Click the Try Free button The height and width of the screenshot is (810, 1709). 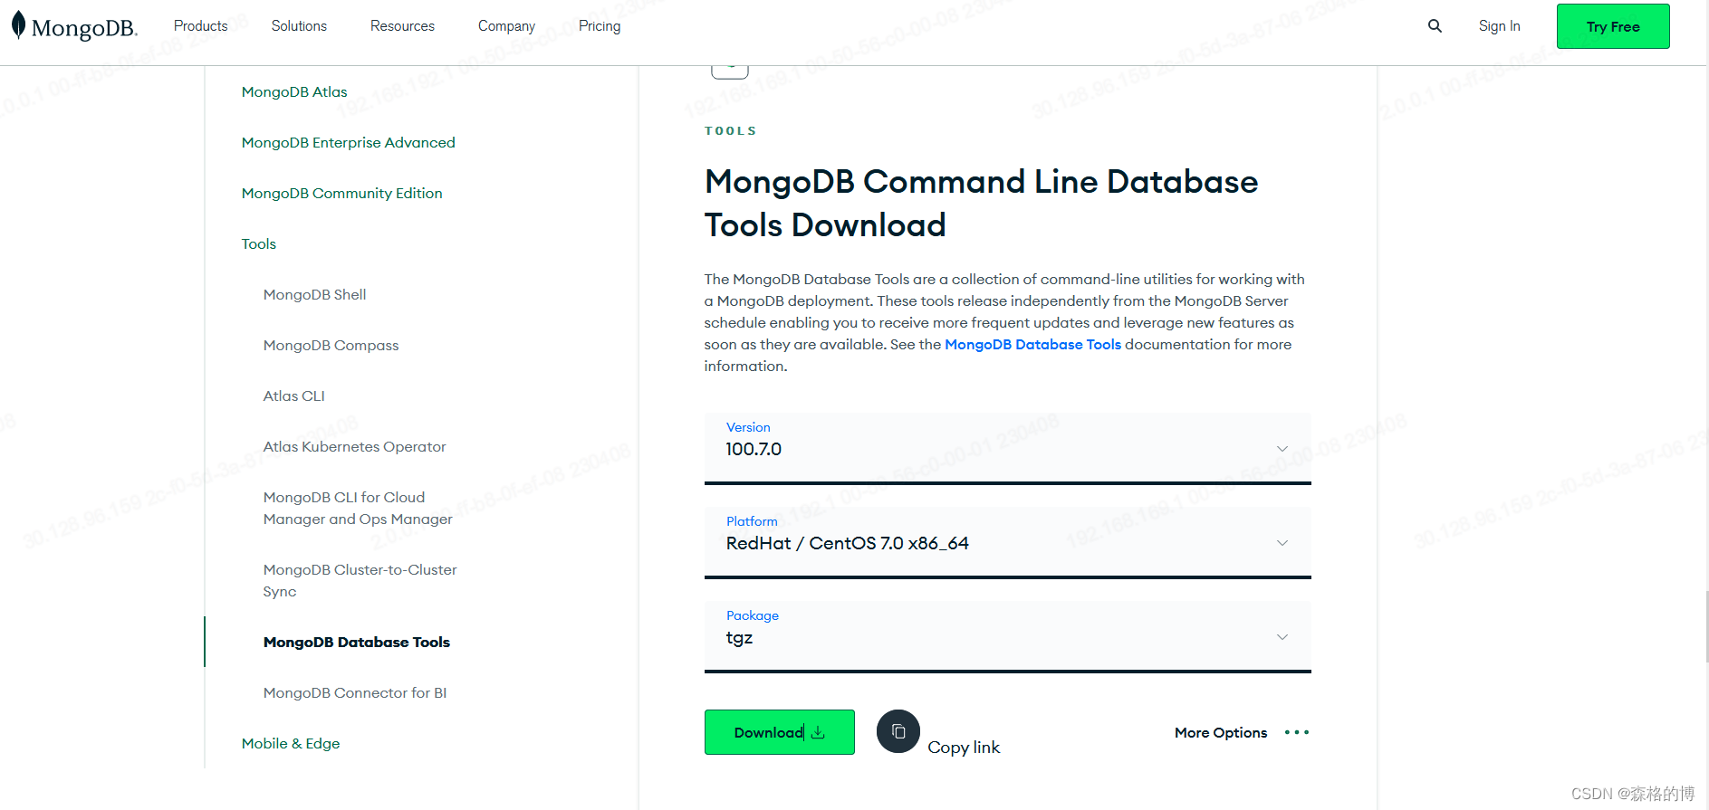(x=1613, y=26)
